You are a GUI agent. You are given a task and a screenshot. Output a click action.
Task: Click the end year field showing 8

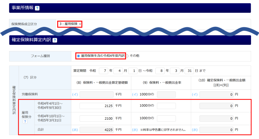(x=160, y=71)
